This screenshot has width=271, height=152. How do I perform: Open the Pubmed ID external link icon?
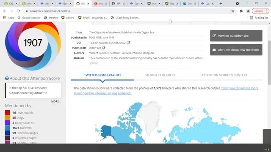click(103, 48)
